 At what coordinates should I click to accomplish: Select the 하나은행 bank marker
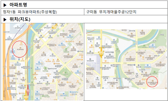(139, 65)
